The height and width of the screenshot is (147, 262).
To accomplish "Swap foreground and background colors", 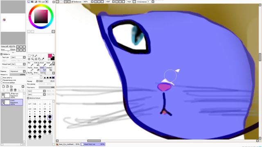I will tap(54, 55).
